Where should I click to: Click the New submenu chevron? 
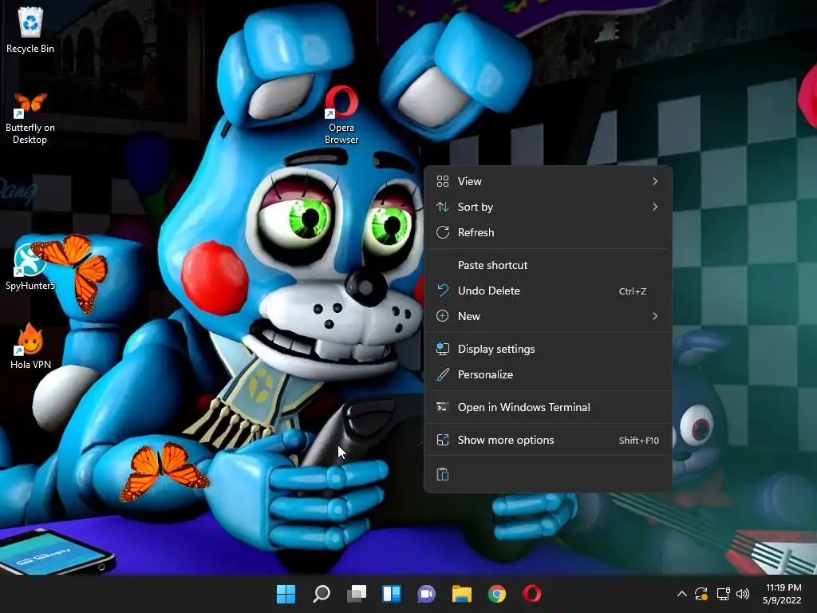[655, 316]
